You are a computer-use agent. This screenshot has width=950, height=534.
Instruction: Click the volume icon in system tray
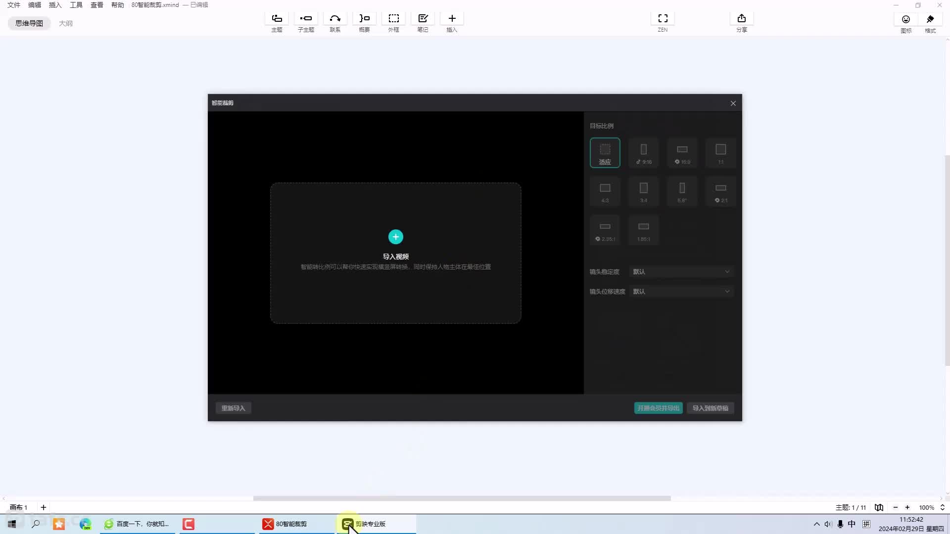coord(828,524)
